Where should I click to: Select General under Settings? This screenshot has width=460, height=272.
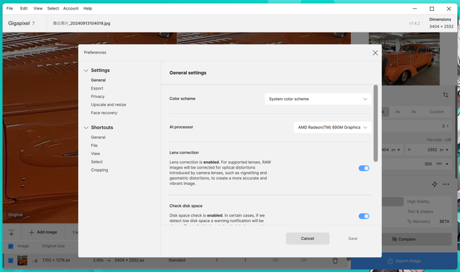(x=98, y=80)
